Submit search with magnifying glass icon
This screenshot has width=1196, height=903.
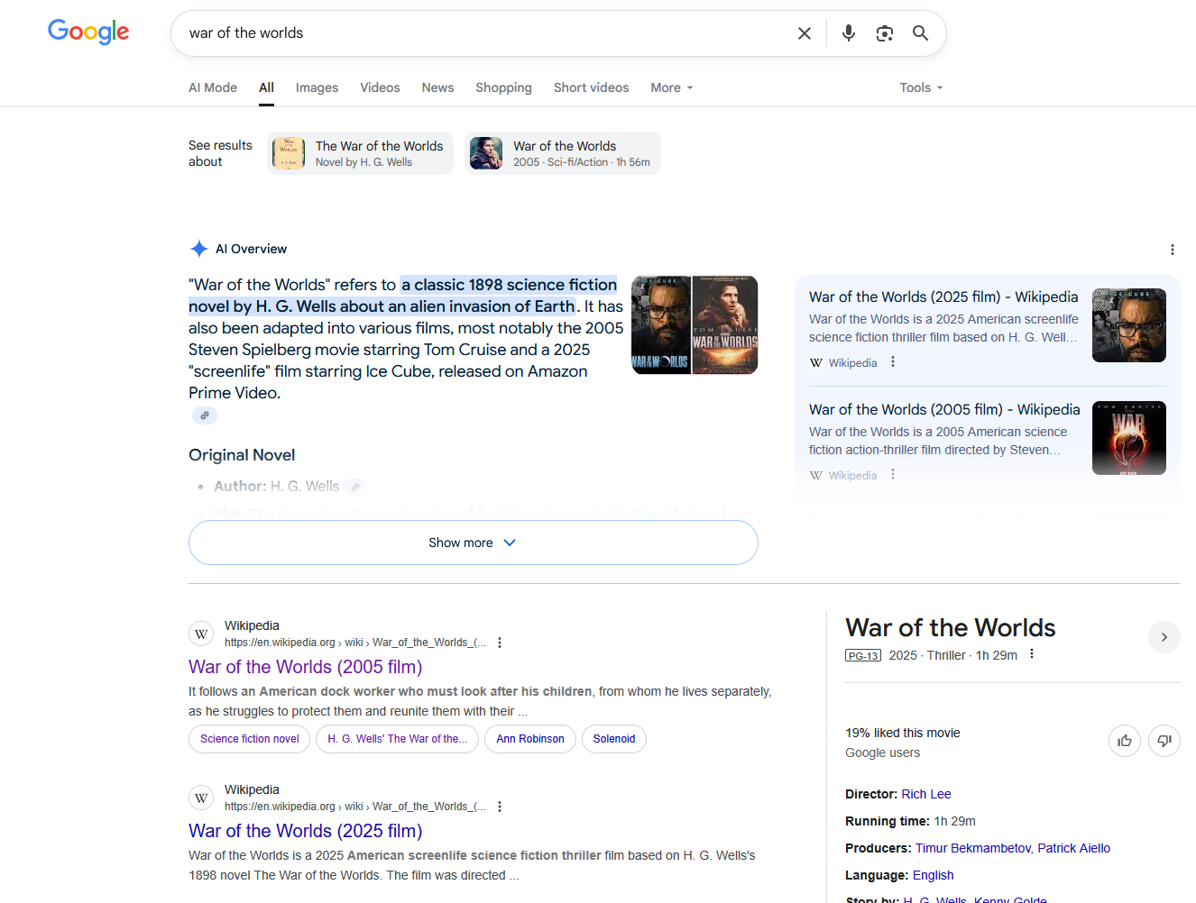pyautogui.click(x=920, y=33)
